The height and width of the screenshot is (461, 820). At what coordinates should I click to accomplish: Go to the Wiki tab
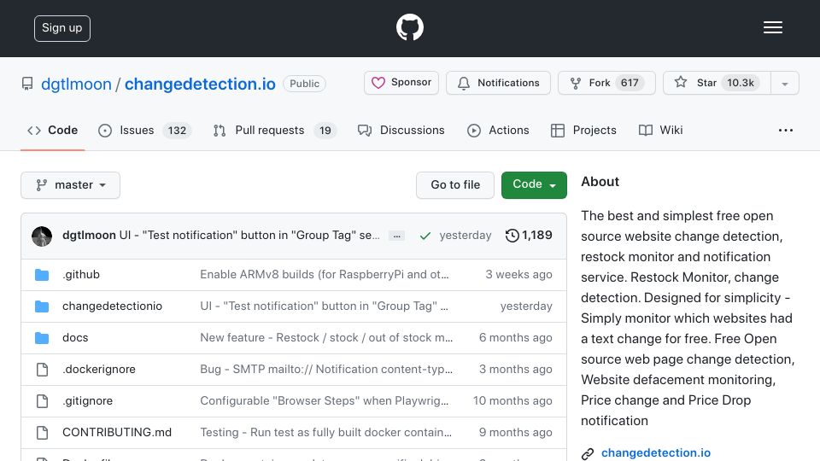[660, 130]
